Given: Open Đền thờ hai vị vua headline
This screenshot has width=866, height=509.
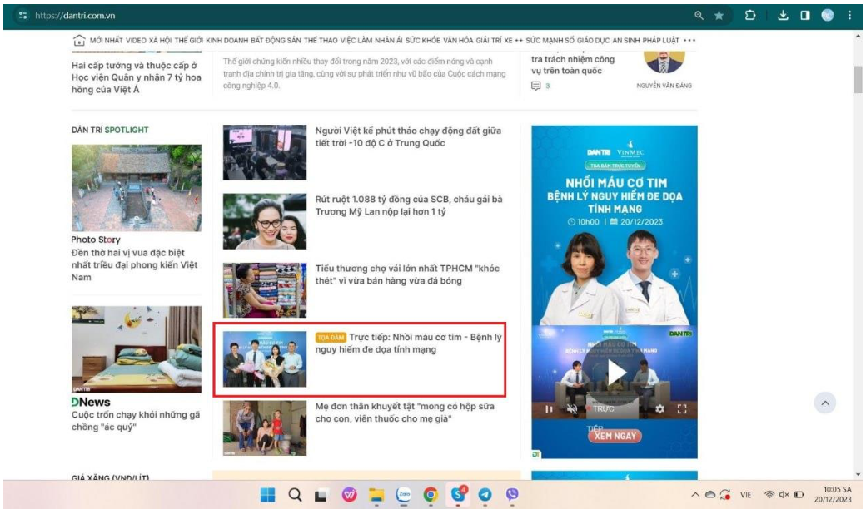Looking at the screenshot, I should pyautogui.click(x=134, y=264).
